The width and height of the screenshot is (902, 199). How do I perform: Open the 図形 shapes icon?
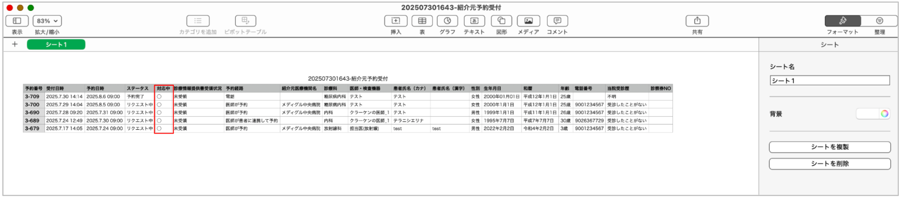pos(501,21)
